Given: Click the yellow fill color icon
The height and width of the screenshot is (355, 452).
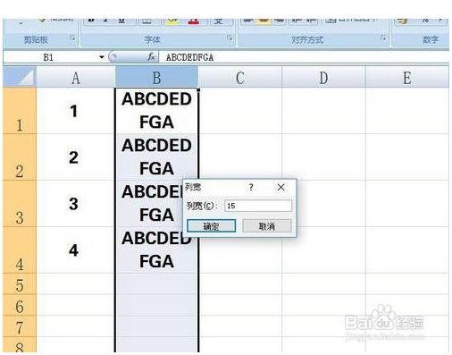Looking at the screenshot, I should 172,21.
